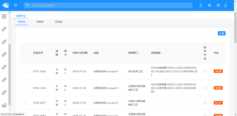Check the row checkbox for DF4D-3144
Image resolution: width=237 pixels, height=116 pixels.
[x=25, y=88]
